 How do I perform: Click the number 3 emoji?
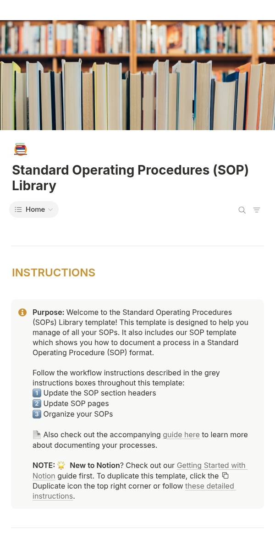coord(37,414)
